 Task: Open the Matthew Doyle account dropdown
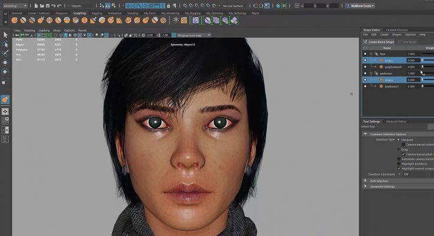pyautogui.click(x=360, y=5)
